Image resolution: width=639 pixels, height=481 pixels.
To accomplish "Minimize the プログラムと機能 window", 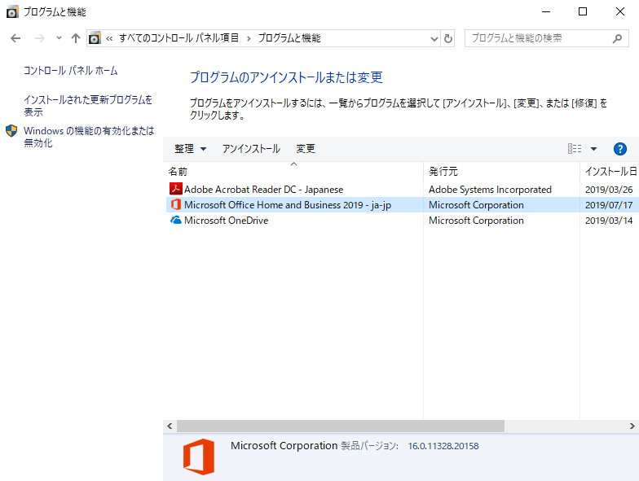I will tap(546, 11).
